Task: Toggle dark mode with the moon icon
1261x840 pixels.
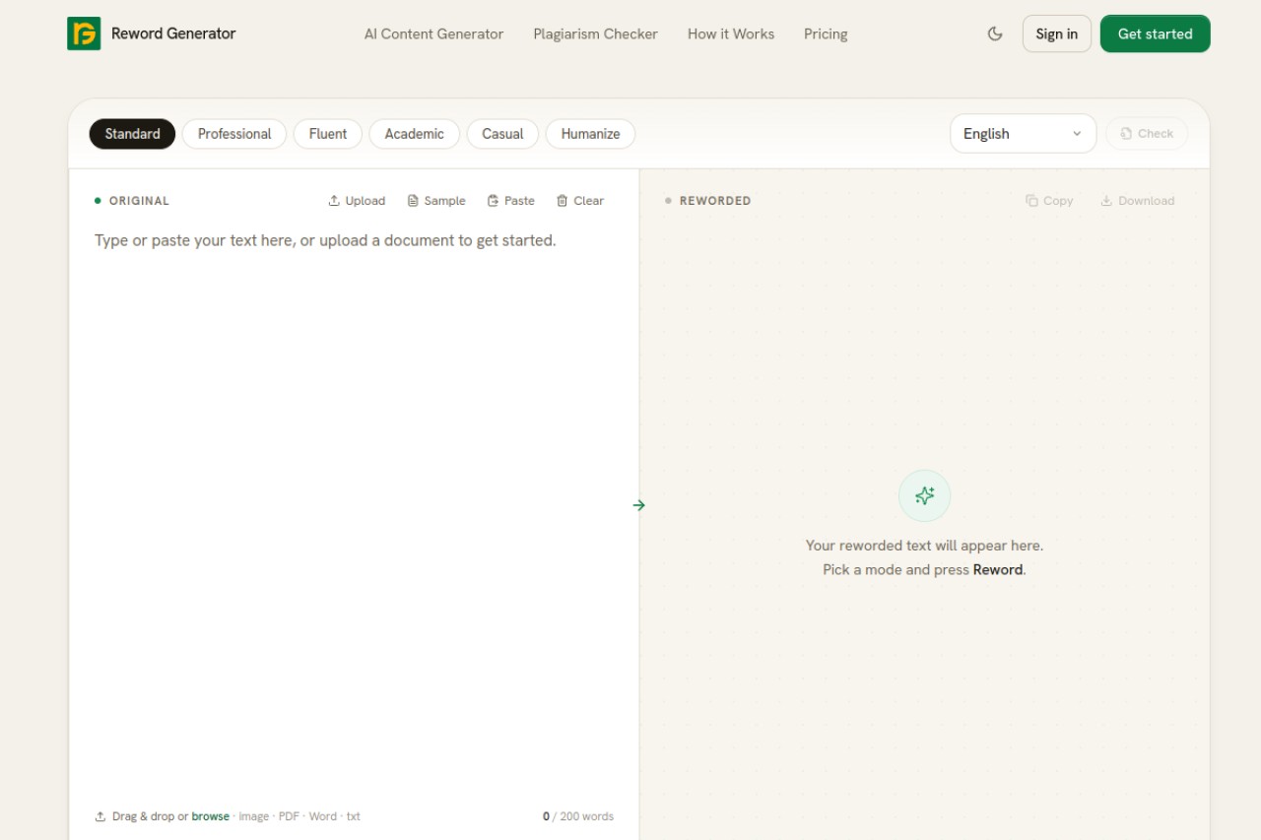Action: (995, 33)
